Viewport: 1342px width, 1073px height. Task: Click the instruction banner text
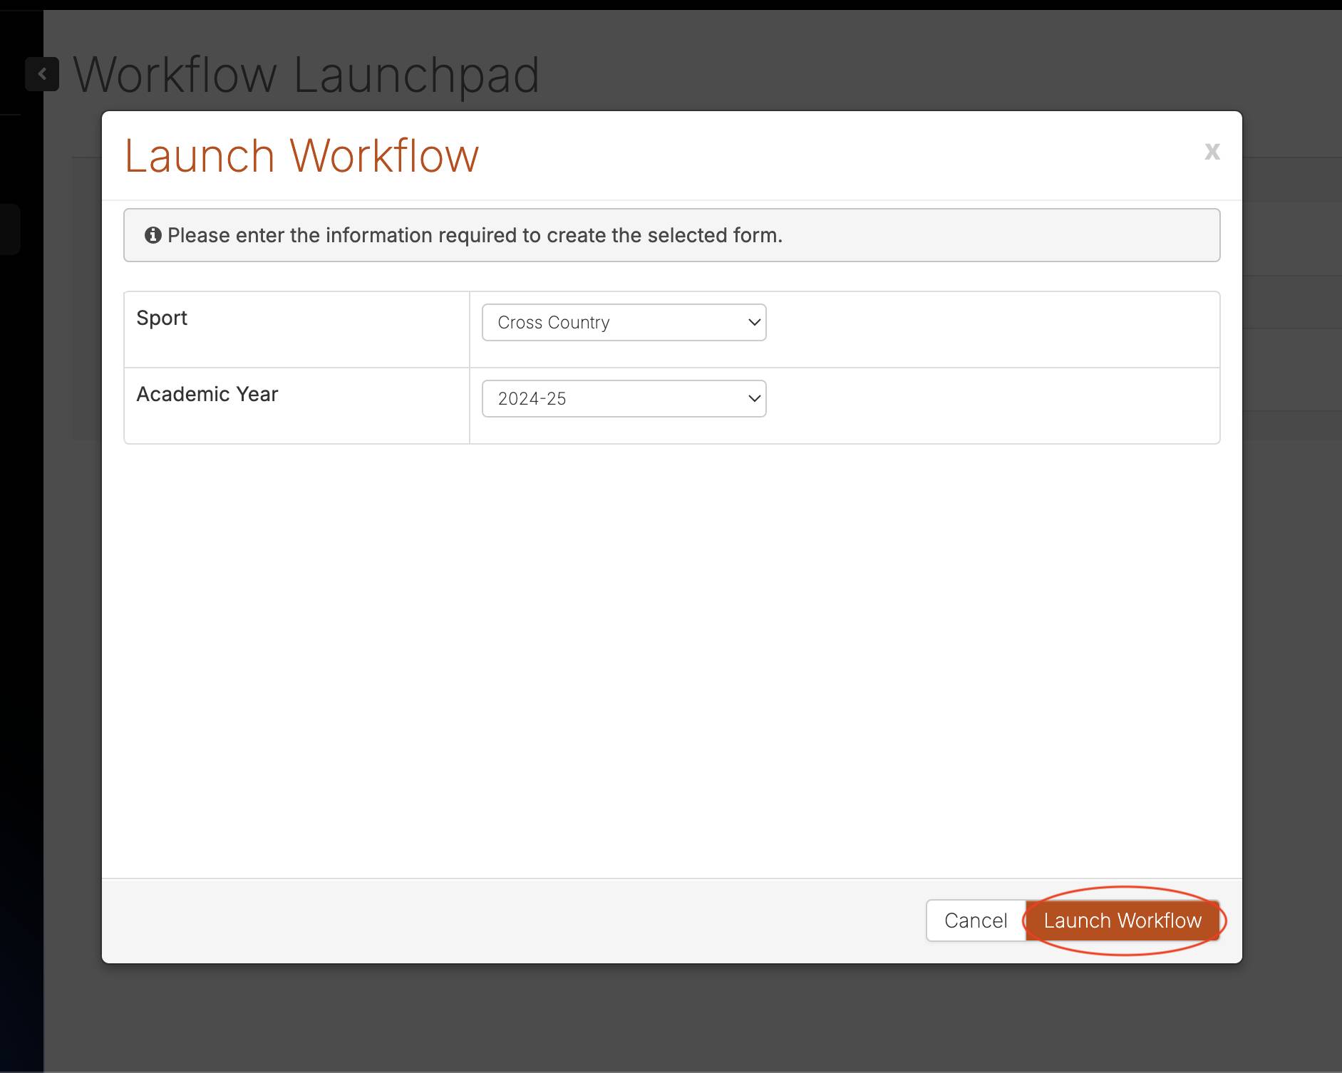pos(475,235)
